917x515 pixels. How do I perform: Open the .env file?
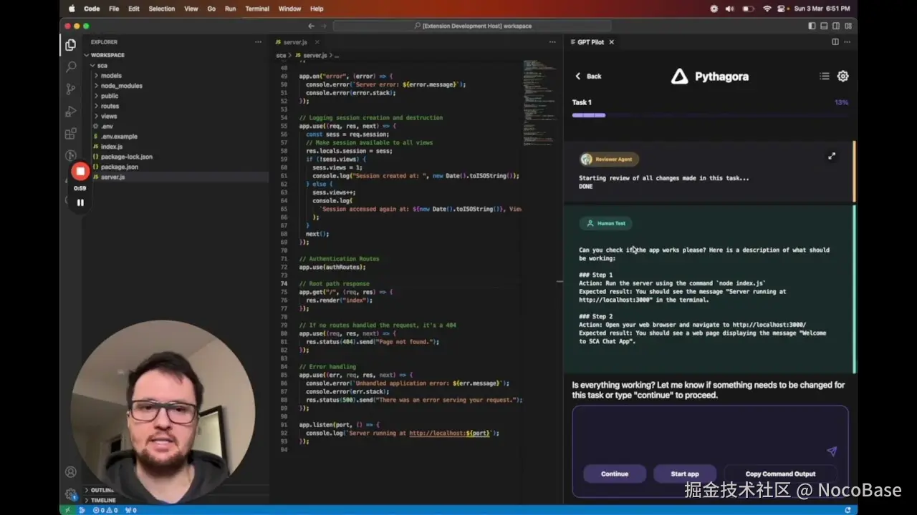click(107, 126)
